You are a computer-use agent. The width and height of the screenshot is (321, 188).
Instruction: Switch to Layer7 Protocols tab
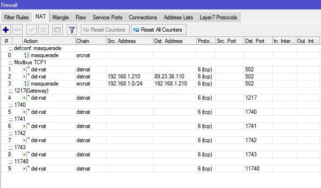[x=218, y=17]
